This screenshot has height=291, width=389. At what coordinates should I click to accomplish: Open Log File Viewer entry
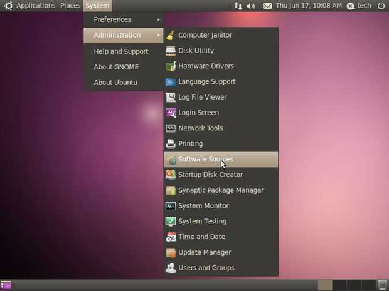[x=221, y=97]
